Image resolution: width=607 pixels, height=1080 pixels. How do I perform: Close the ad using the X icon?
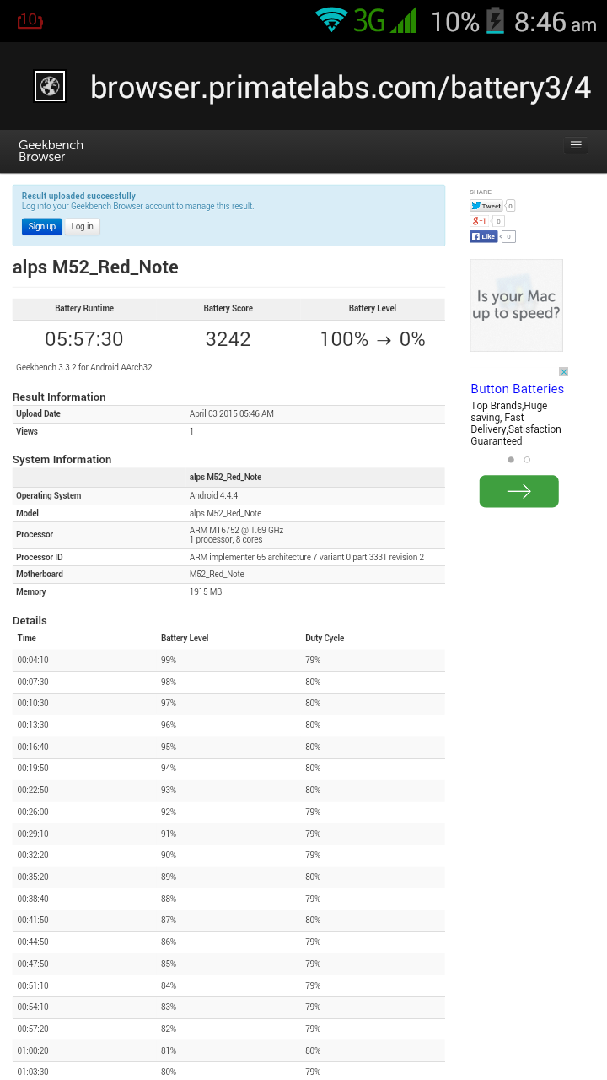click(563, 371)
